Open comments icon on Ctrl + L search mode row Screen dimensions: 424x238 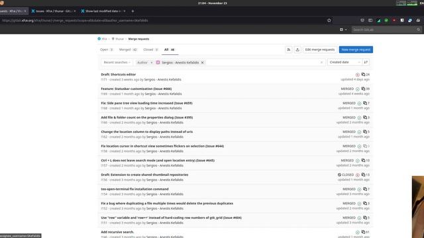(363, 160)
